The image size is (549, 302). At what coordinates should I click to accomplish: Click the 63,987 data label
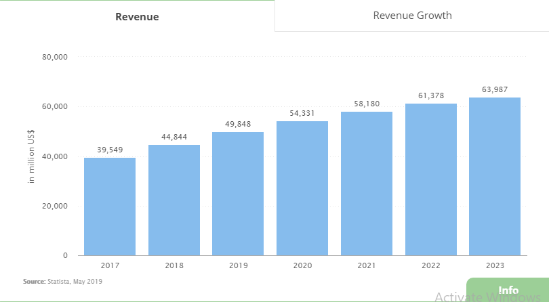click(495, 89)
